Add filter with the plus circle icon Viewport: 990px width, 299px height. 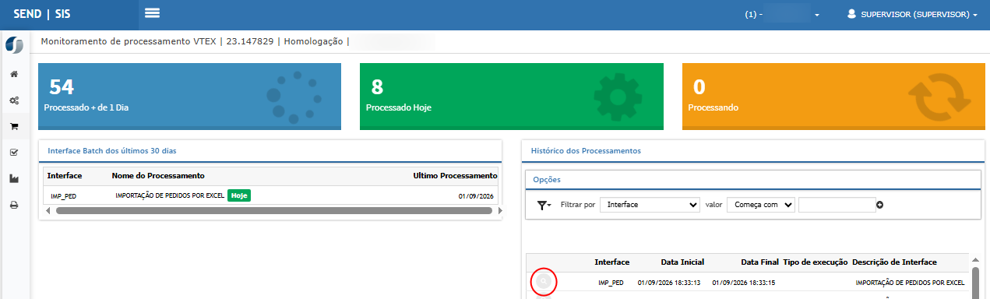880,205
